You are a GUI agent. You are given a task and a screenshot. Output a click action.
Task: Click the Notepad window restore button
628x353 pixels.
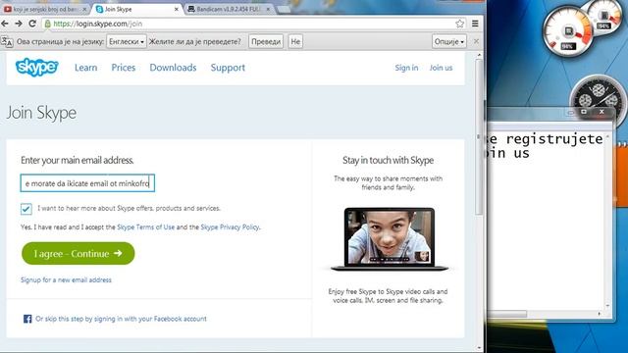pyautogui.click(x=584, y=112)
